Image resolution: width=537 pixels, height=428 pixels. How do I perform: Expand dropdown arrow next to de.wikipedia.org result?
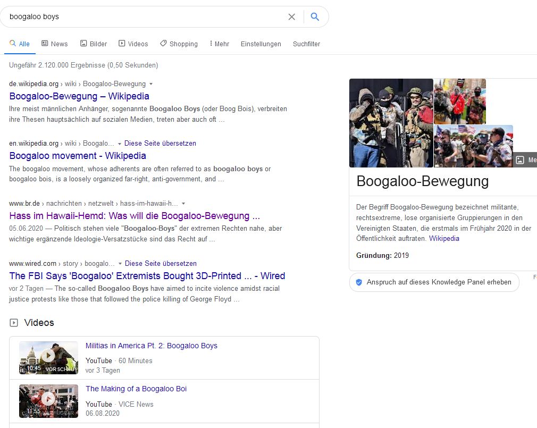click(x=151, y=84)
